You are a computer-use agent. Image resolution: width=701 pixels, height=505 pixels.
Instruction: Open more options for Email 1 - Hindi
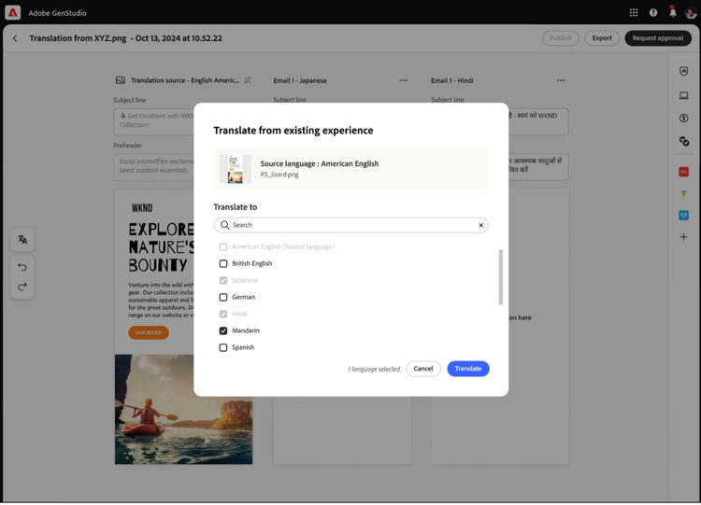pos(561,80)
